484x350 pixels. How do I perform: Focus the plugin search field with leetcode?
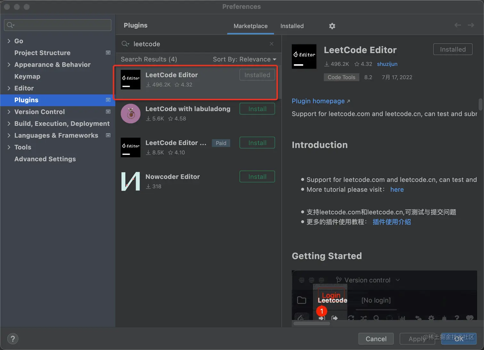pos(198,44)
